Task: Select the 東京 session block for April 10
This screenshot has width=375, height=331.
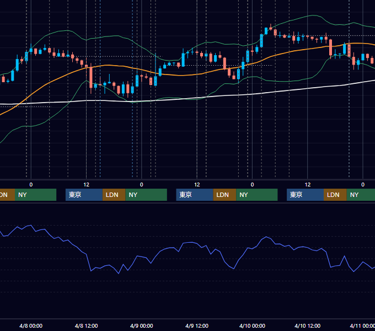Action: (x=305, y=195)
